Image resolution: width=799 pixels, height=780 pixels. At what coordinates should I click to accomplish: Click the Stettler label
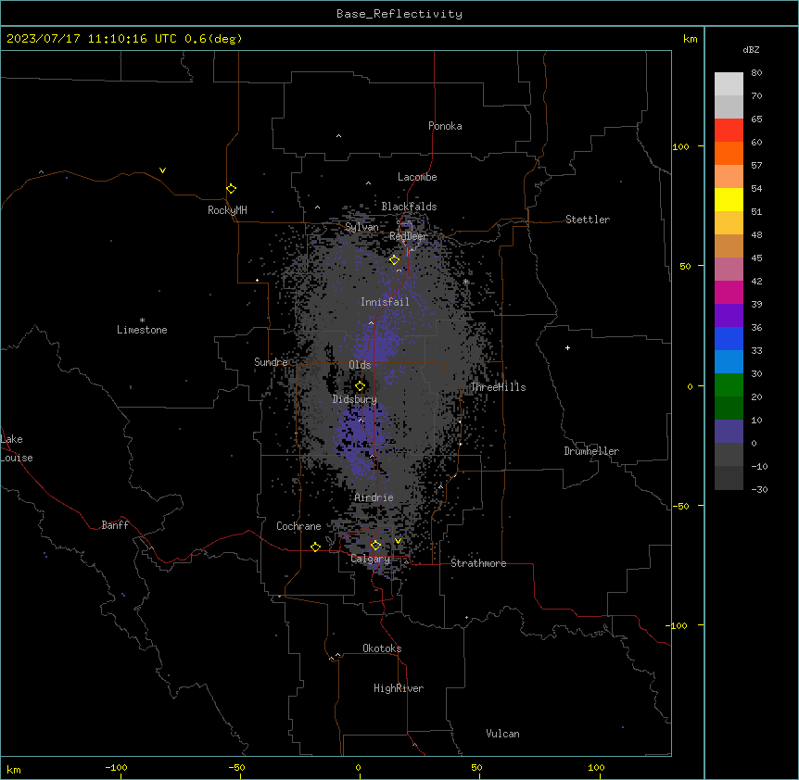tap(588, 220)
